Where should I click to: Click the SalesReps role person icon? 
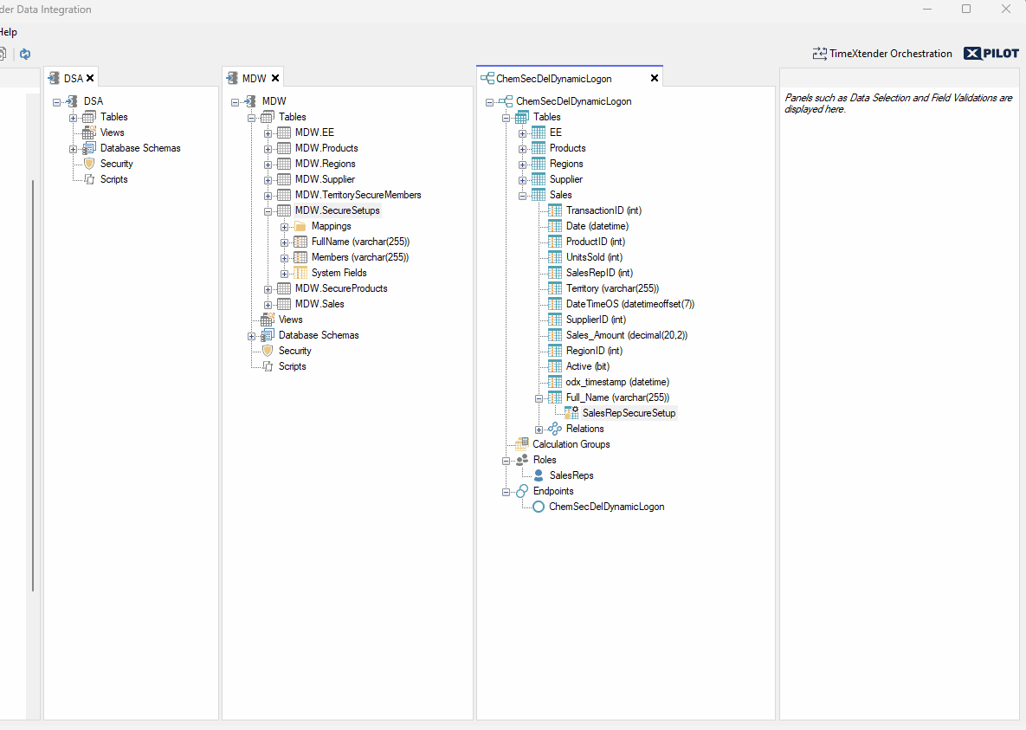point(539,475)
